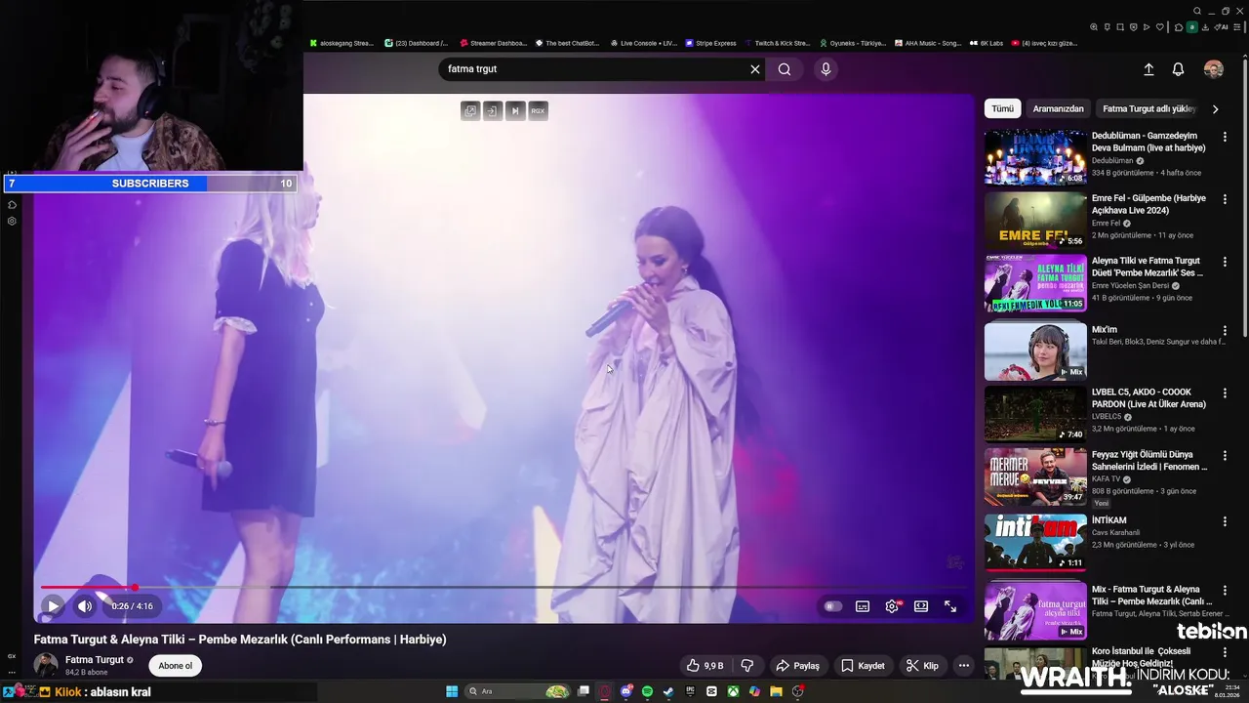Open Epic Games Launcher from the taskbar
Screen dimensions: 1249x703
pos(690,691)
